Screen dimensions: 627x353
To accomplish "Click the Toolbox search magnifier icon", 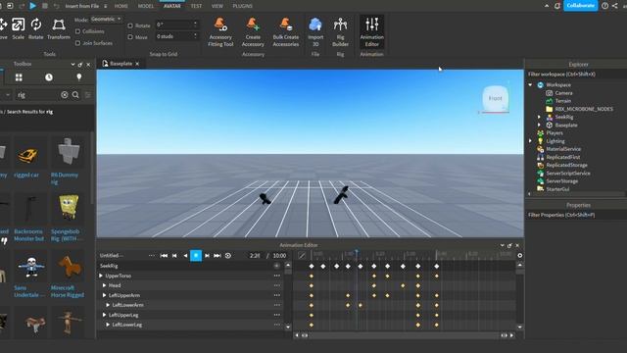I will pos(75,95).
